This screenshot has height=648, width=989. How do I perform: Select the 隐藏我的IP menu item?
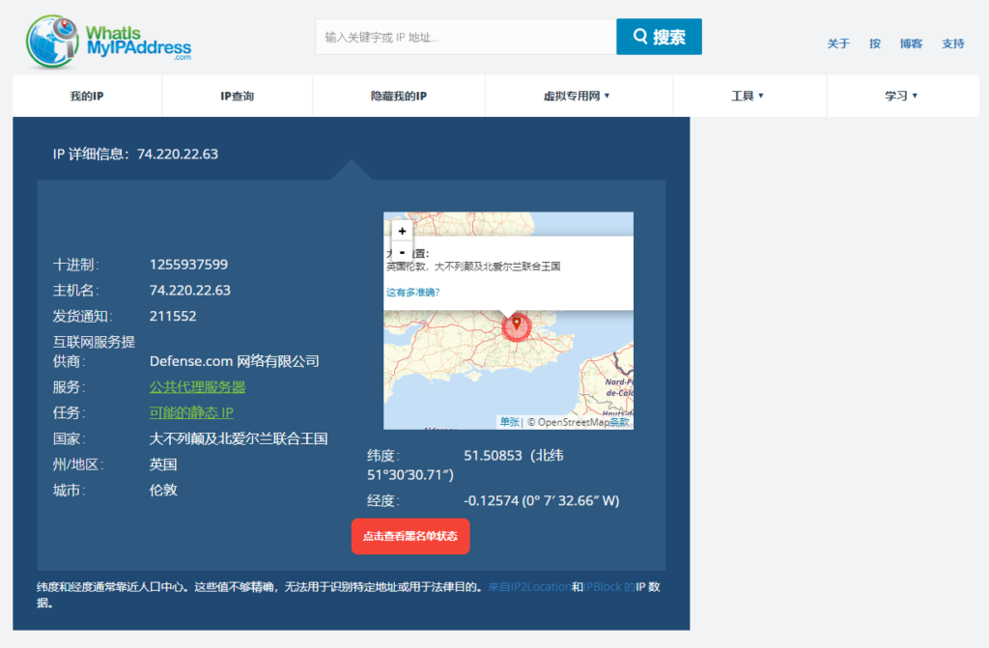(399, 97)
